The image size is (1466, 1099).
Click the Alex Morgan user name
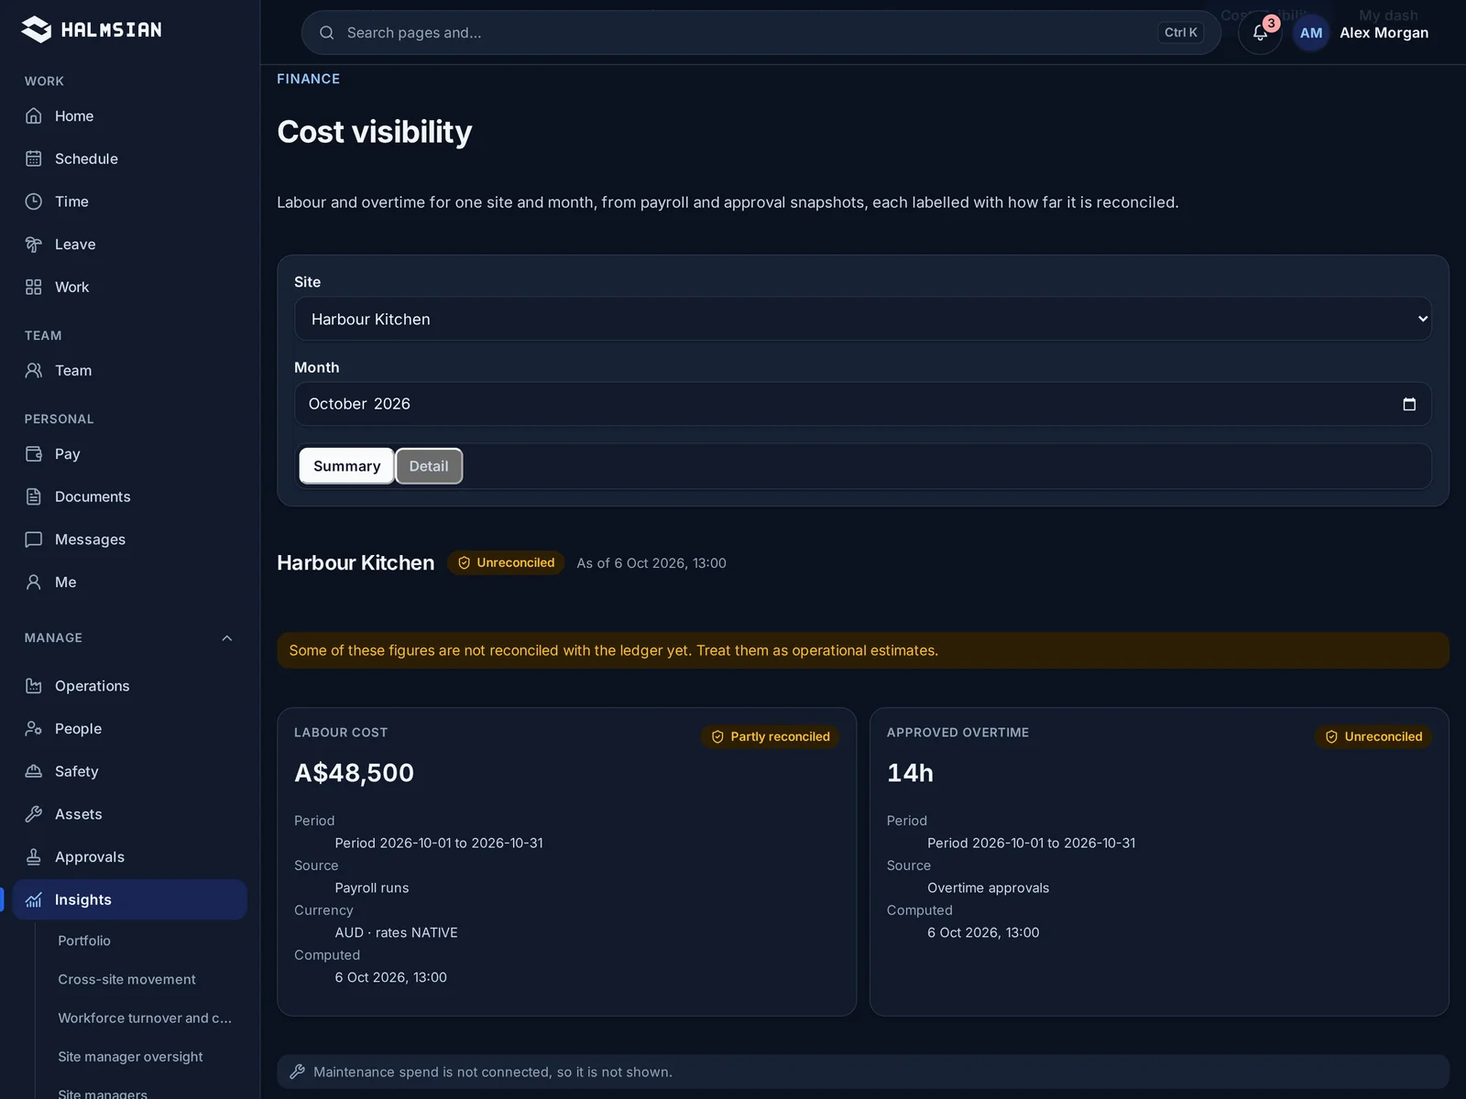click(x=1384, y=33)
